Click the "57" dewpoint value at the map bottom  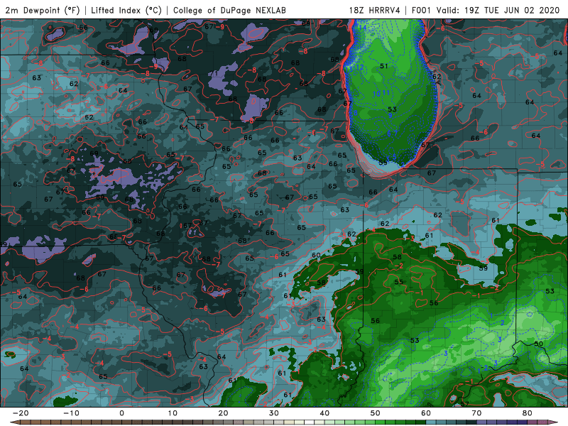point(464,403)
